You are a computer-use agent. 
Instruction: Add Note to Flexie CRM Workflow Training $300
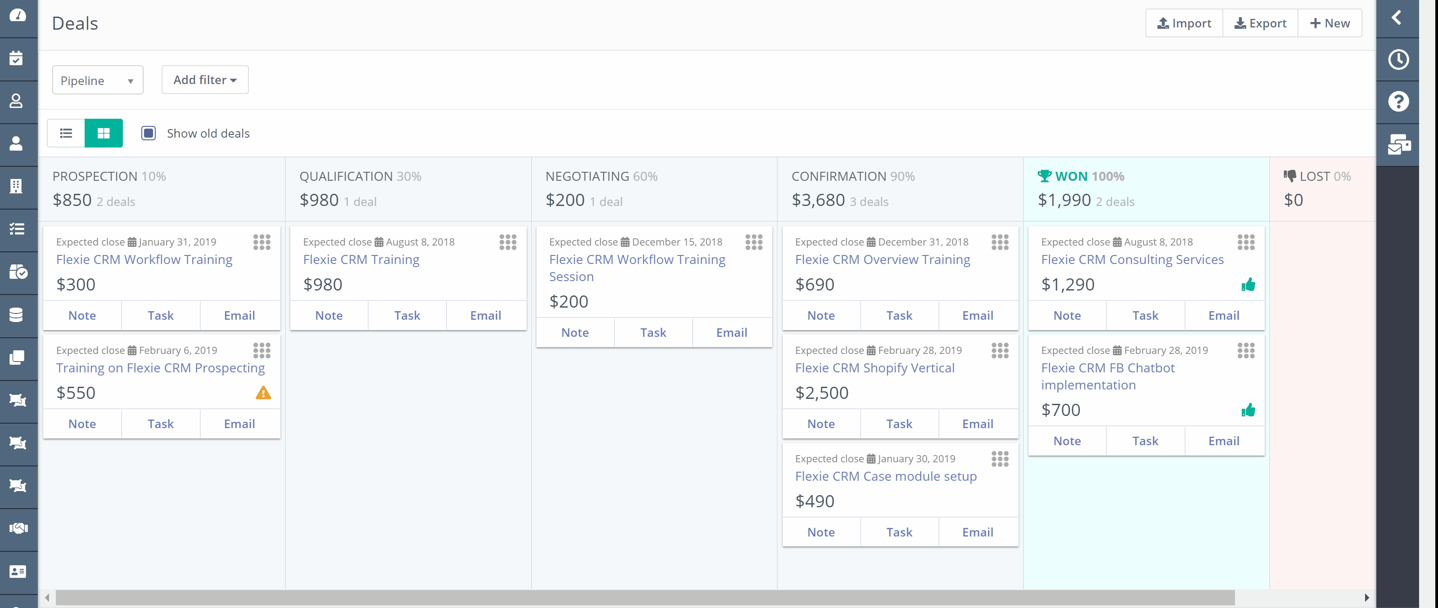82,316
